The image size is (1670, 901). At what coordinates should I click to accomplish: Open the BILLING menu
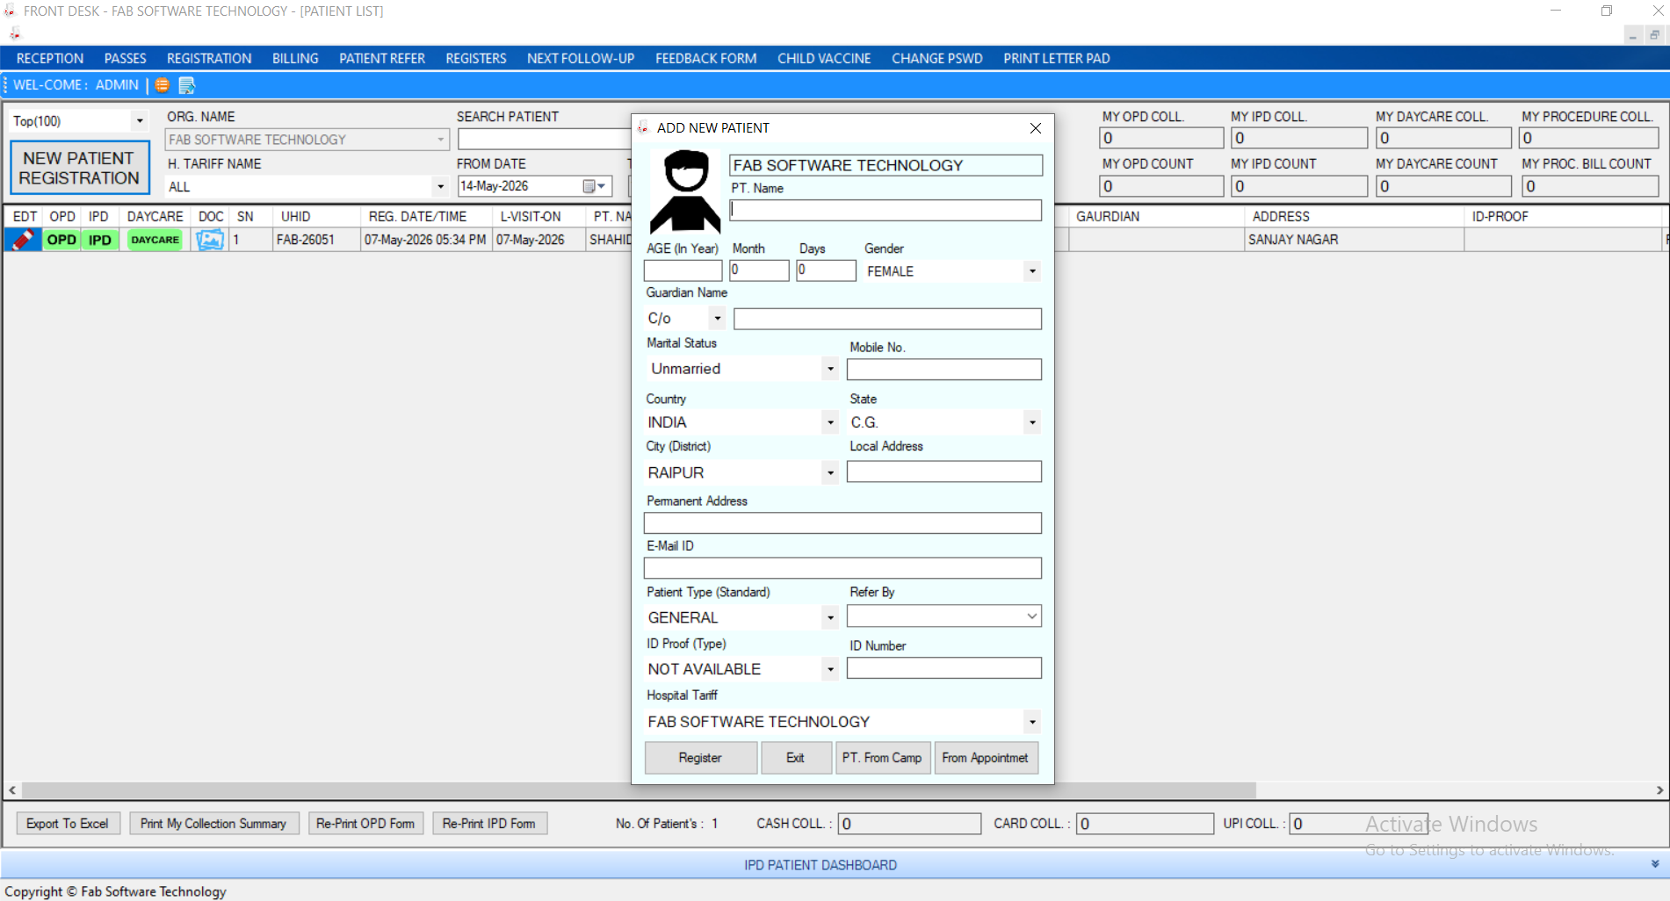coord(295,59)
